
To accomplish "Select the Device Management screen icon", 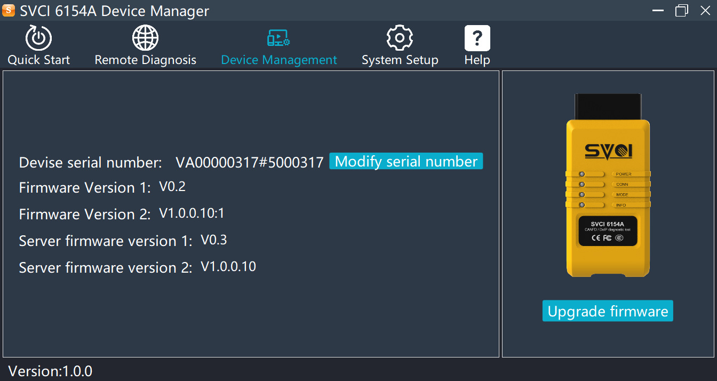I will pyautogui.click(x=278, y=38).
